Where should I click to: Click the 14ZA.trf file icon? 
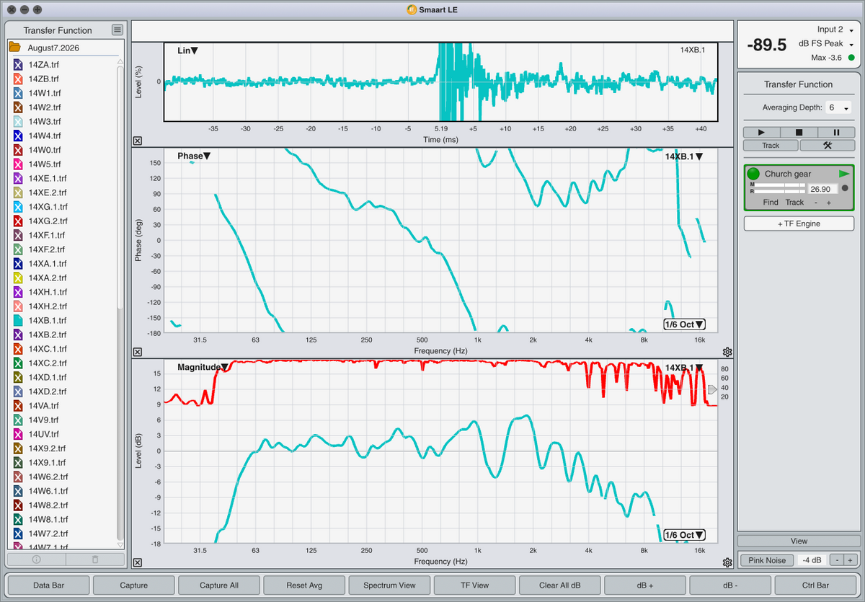19,65
